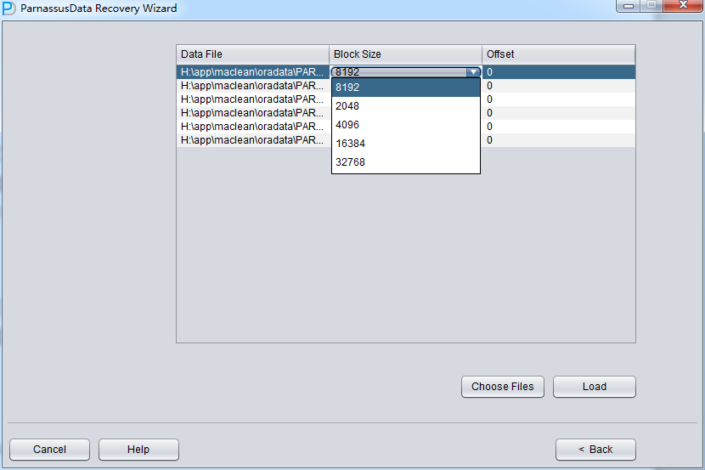The image size is (705, 470).
Task: Select the first data file row path
Action: click(252, 72)
